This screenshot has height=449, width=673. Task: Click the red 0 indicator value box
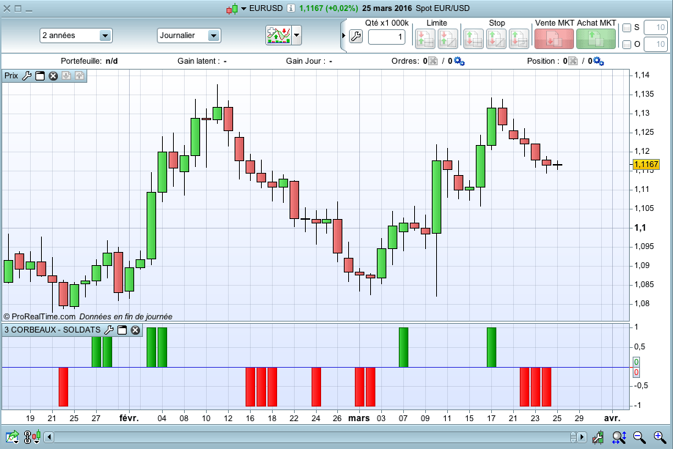pos(636,372)
